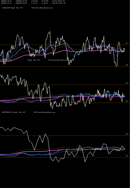Click the 50EMA value readout
The width and height of the screenshot is (130, 188).
pos(6,3)
